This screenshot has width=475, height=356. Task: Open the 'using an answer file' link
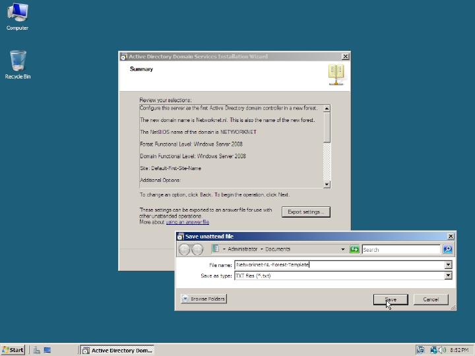pos(187,222)
